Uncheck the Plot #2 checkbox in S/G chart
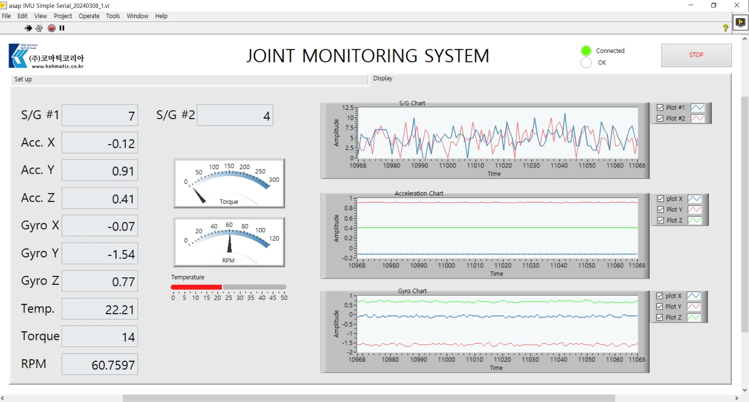This screenshot has height=402, width=749. tap(660, 118)
